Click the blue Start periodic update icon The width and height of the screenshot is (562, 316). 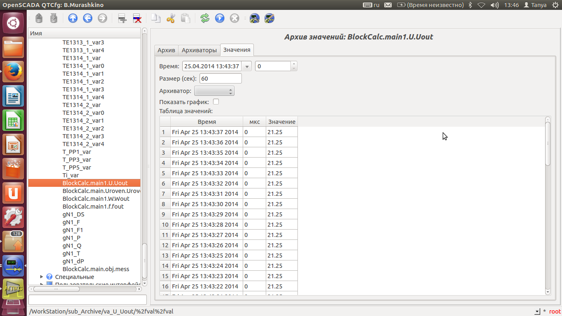coord(220,18)
